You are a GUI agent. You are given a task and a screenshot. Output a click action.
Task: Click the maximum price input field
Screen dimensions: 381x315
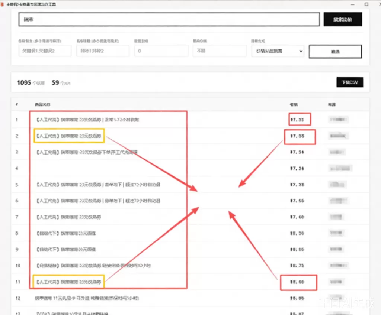219,51
